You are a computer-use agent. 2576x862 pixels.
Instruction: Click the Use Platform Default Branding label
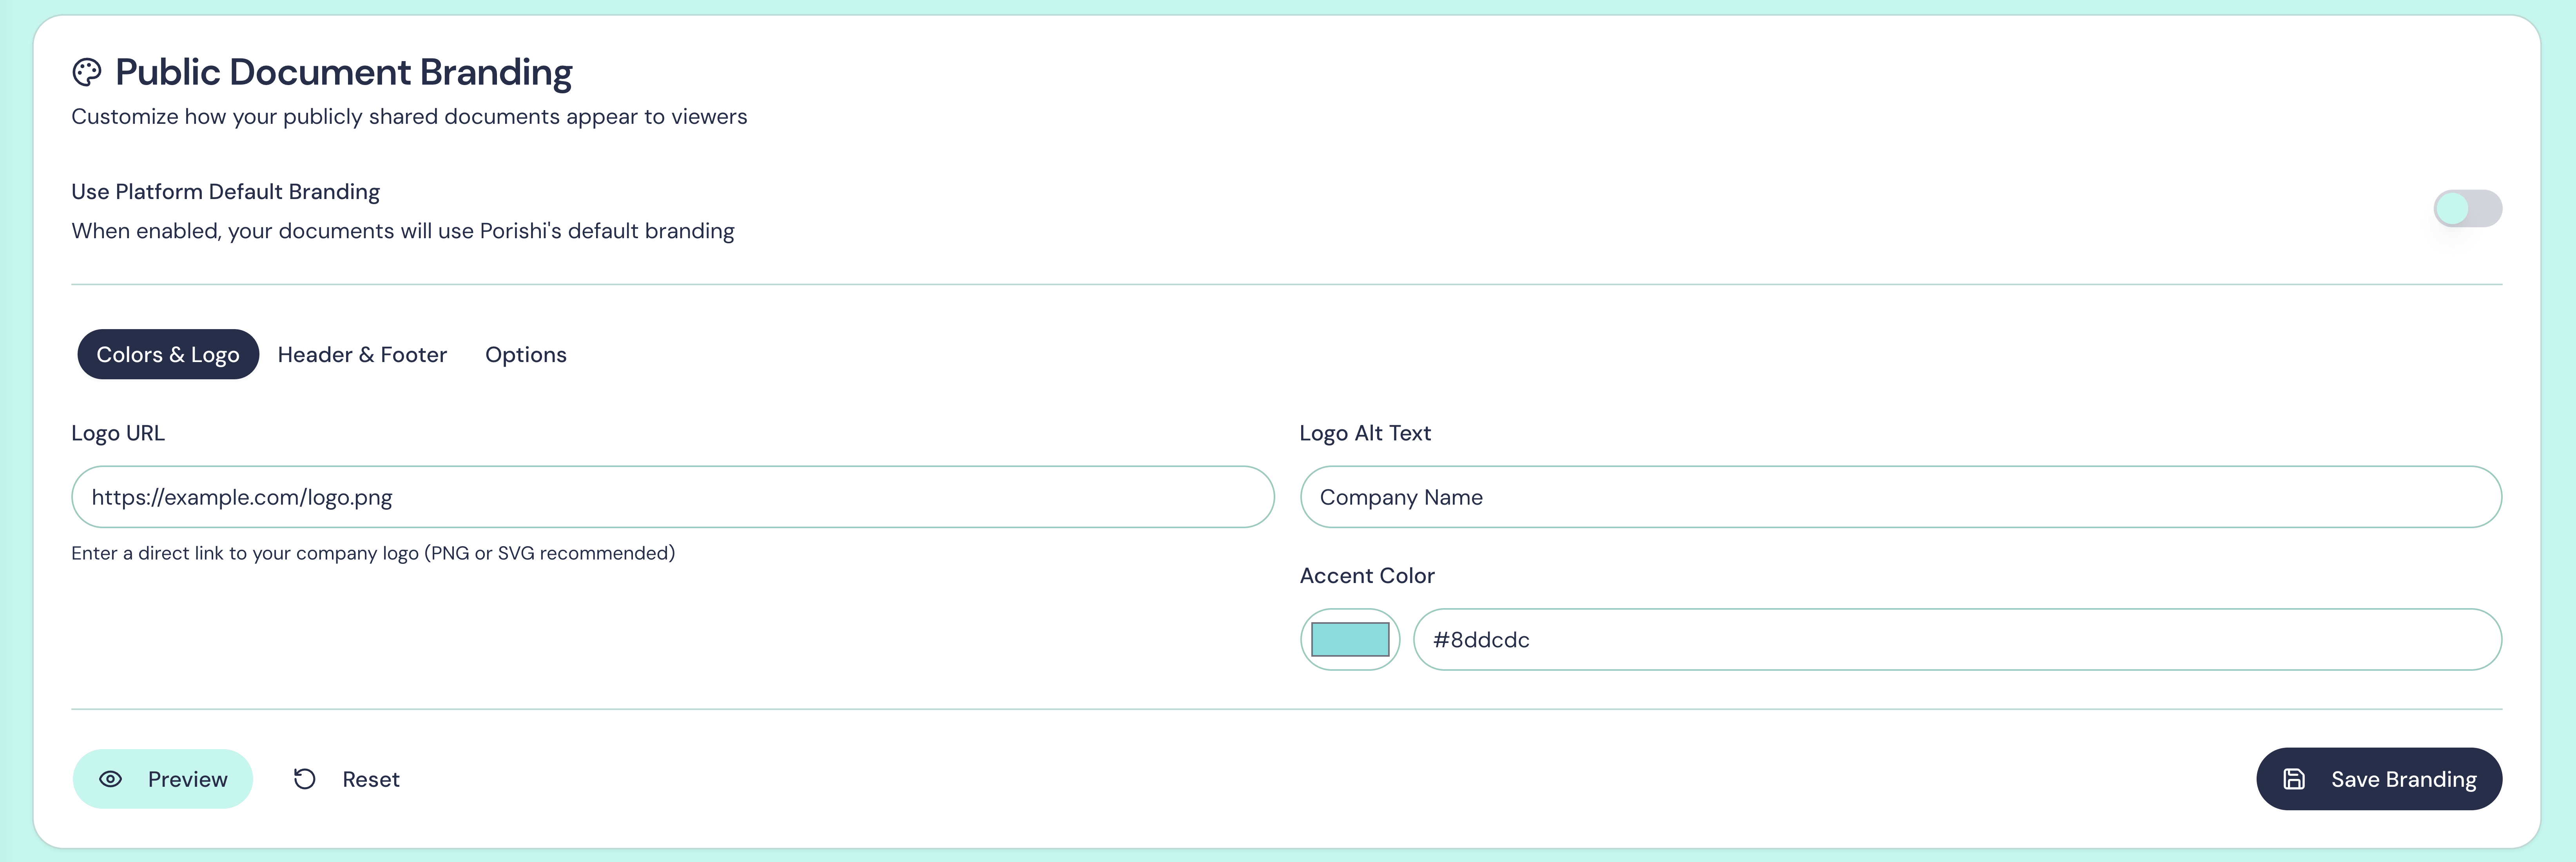(225, 192)
